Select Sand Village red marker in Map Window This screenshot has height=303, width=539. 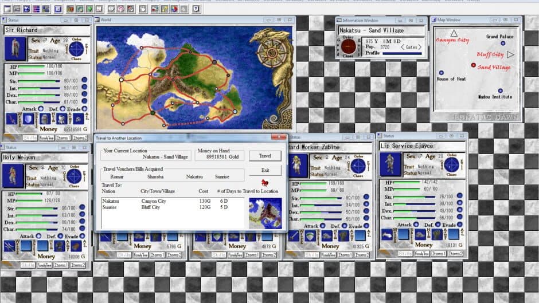pyautogui.click(x=473, y=65)
